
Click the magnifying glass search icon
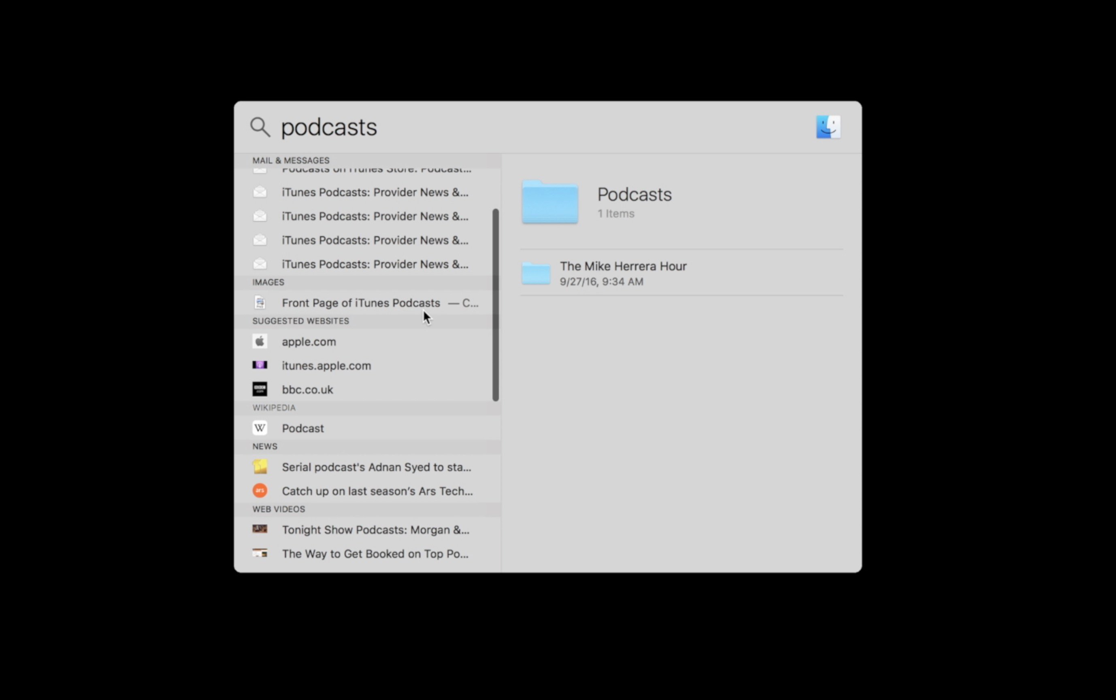[x=260, y=127]
